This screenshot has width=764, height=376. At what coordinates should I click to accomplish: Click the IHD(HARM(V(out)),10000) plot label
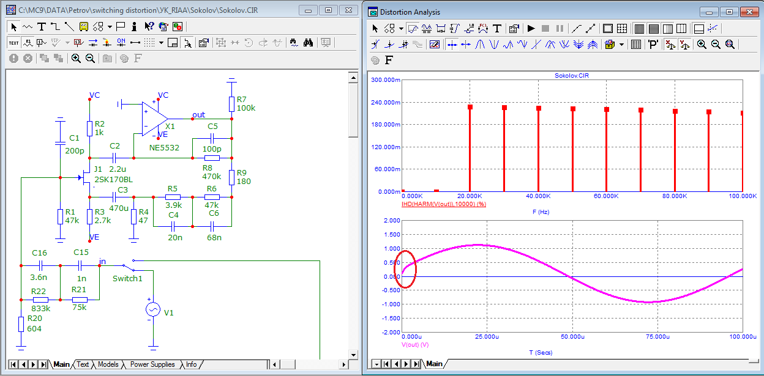pos(443,204)
